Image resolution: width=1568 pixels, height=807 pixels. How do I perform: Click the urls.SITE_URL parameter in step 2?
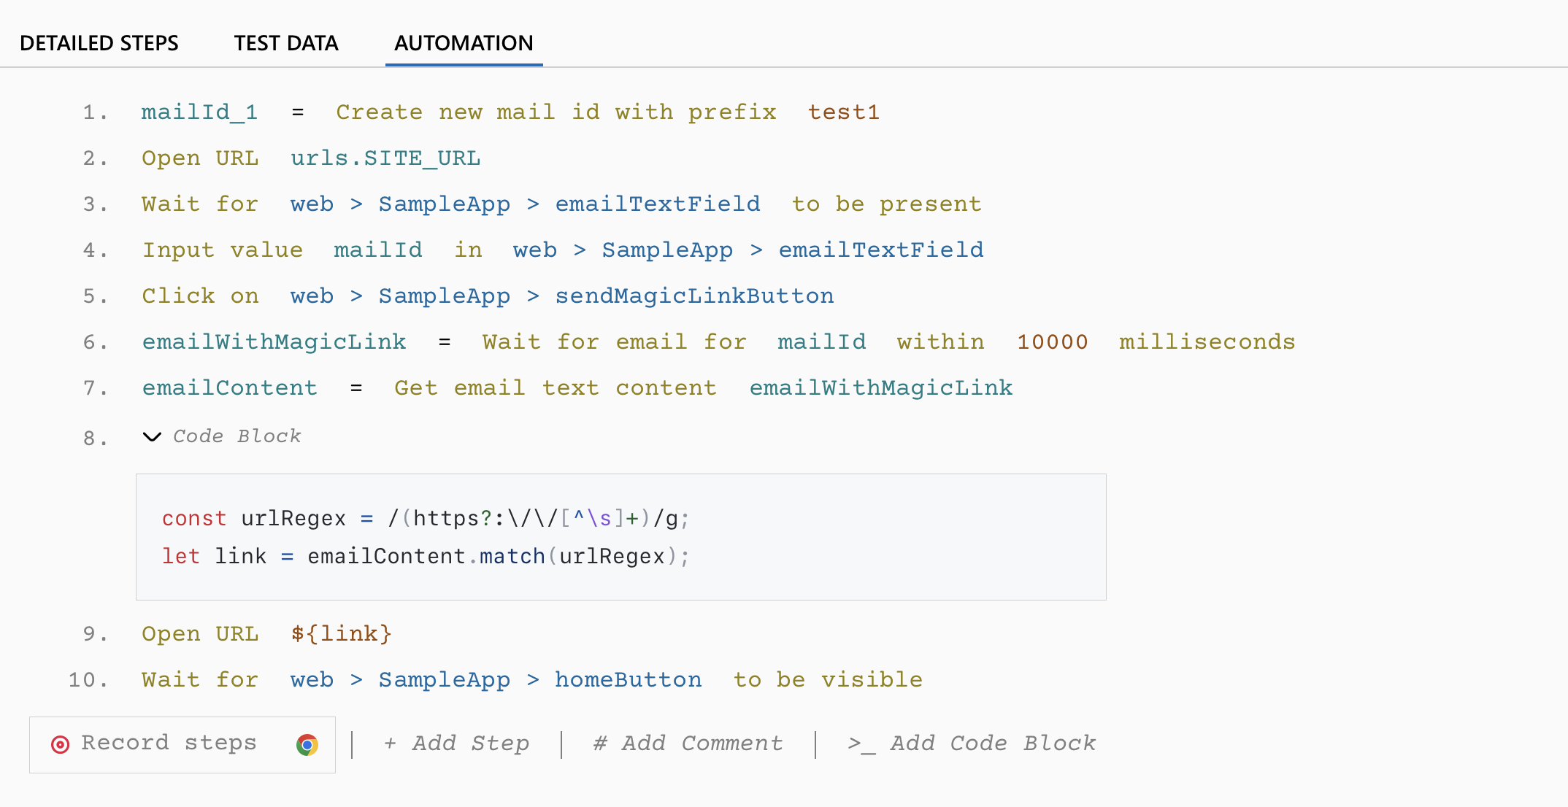coord(385,158)
